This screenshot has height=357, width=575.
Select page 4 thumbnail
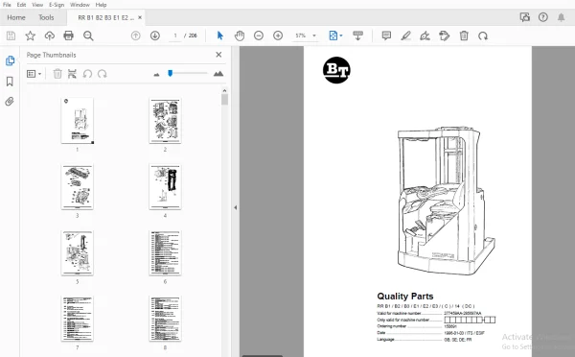(x=165, y=187)
